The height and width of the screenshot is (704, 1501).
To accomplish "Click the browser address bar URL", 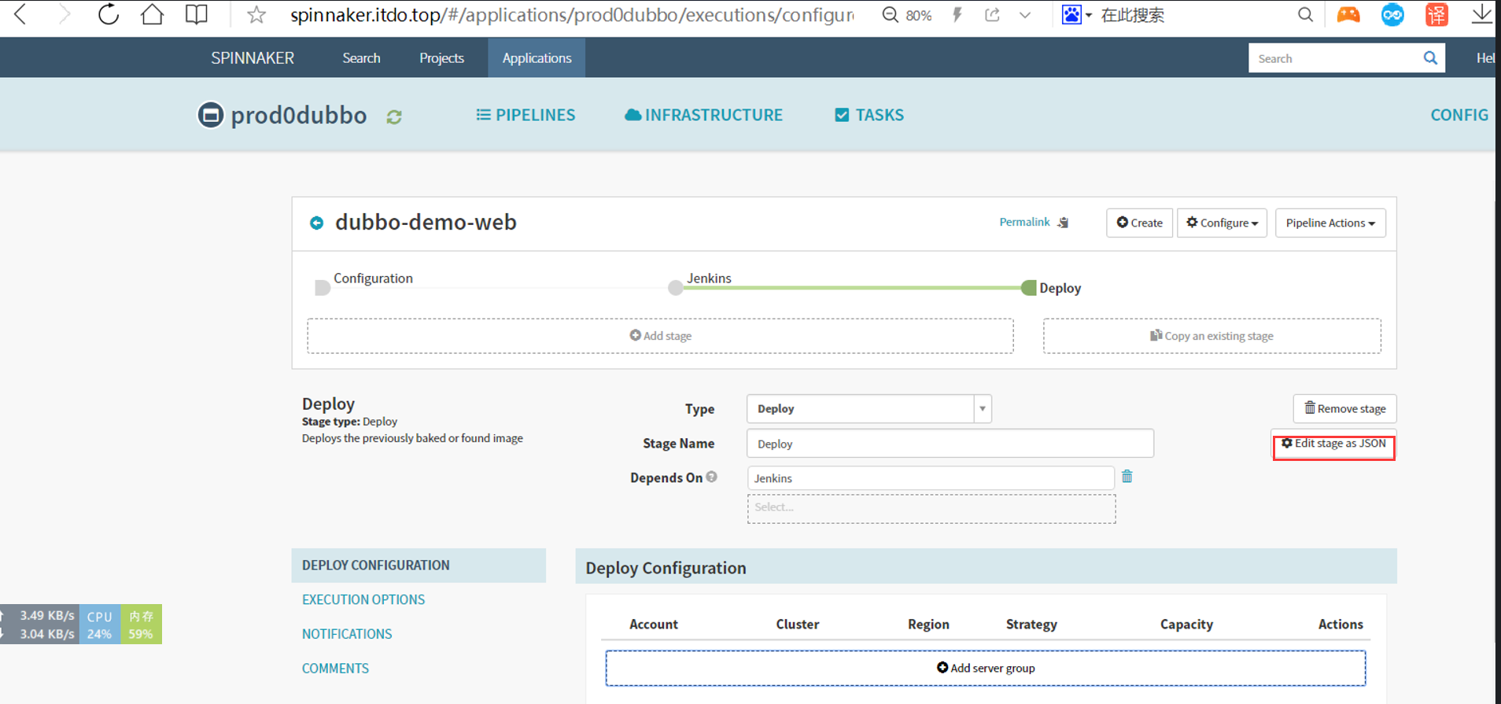I will tap(572, 15).
